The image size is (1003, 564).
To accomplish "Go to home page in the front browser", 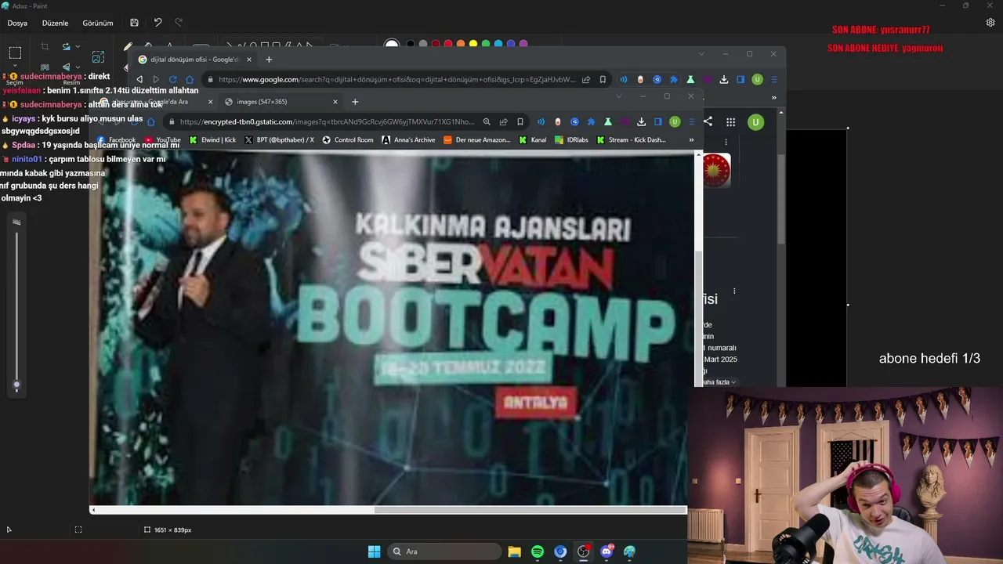I will point(151,121).
